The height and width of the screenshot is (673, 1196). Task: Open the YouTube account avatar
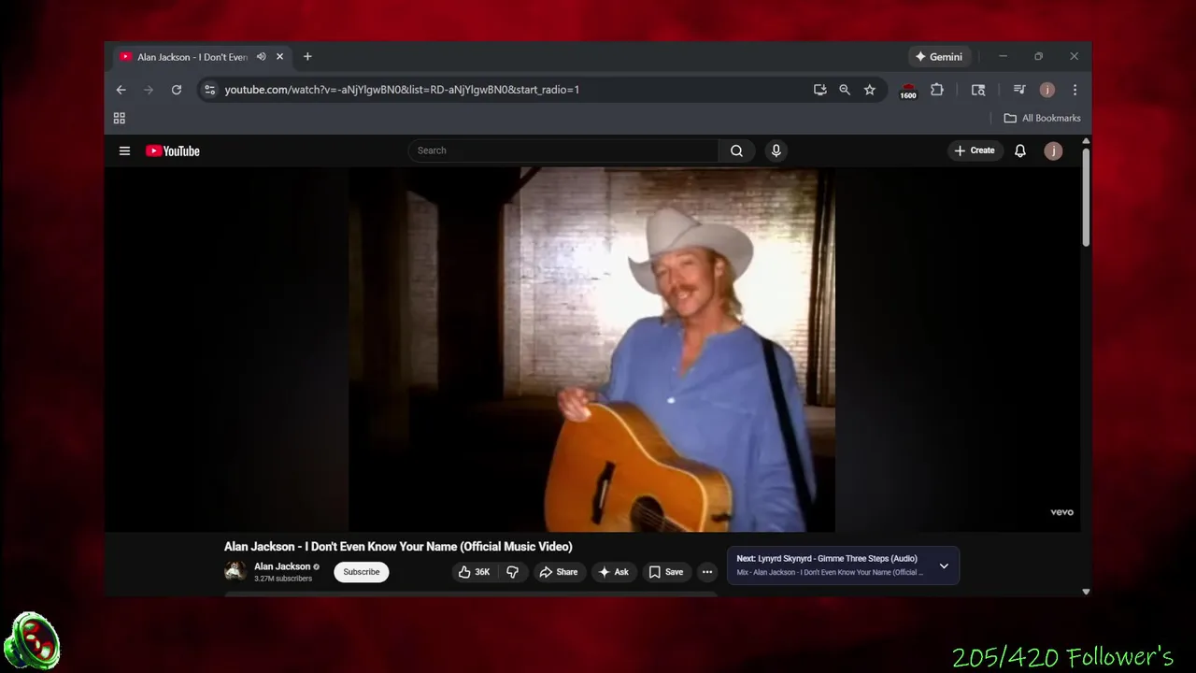coord(1053,150)
